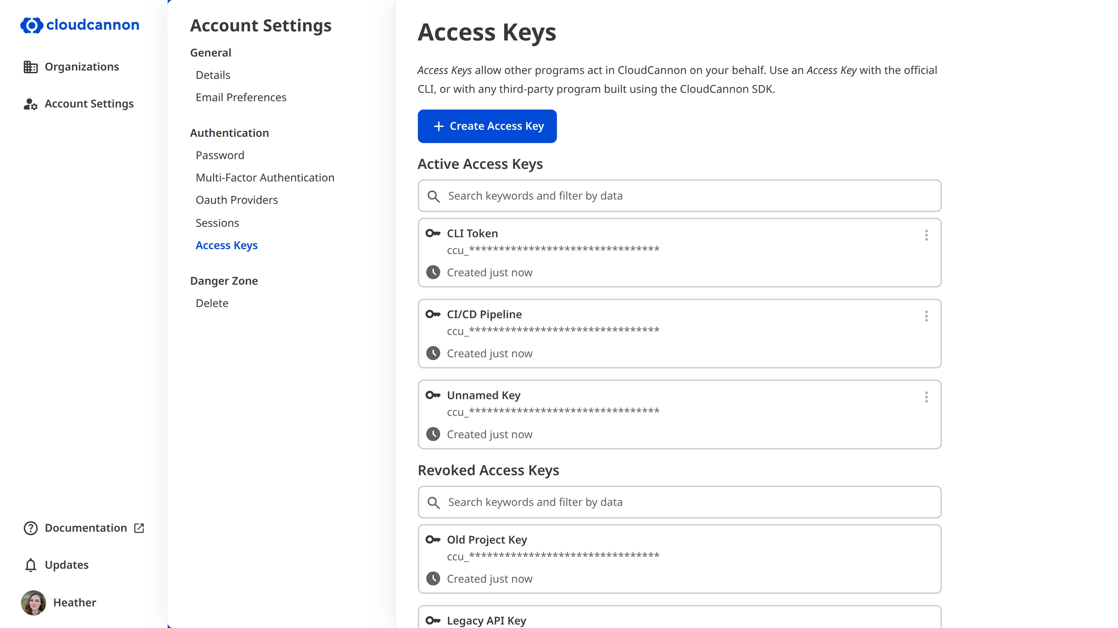Click the Account Settings user-gear icon
The image size is (1118, 628).
coord(30,104)
